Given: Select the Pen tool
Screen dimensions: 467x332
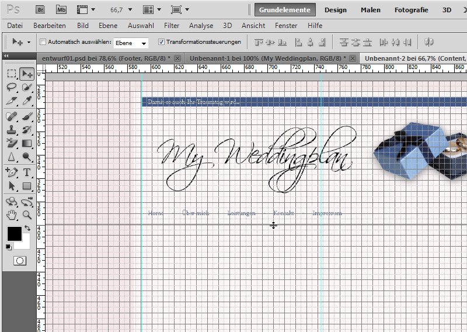Looking at the screenshot, I should (12, 172).
